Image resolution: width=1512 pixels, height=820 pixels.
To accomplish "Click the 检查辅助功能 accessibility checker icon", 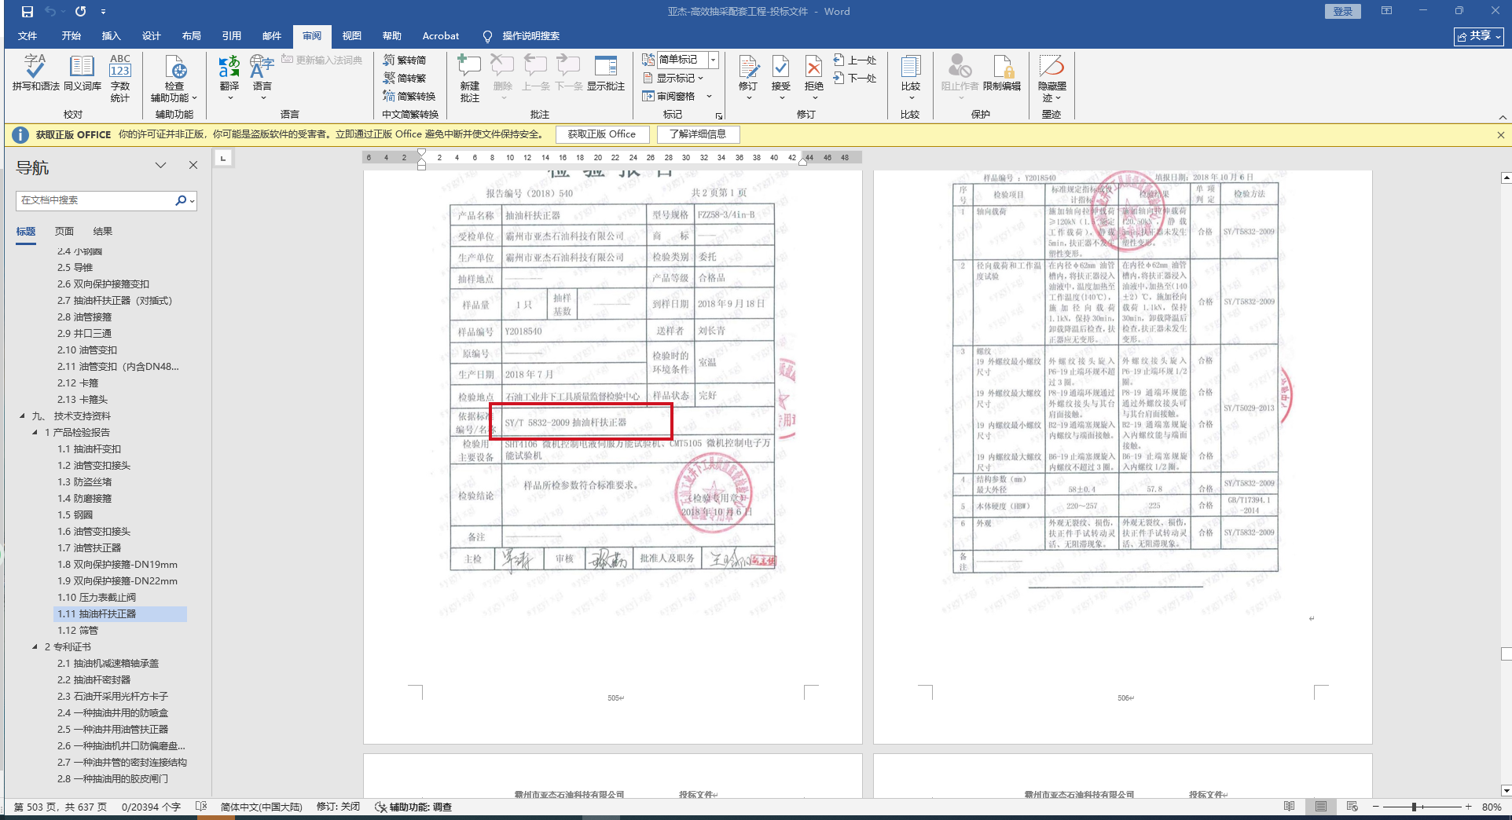I will 174,66.
